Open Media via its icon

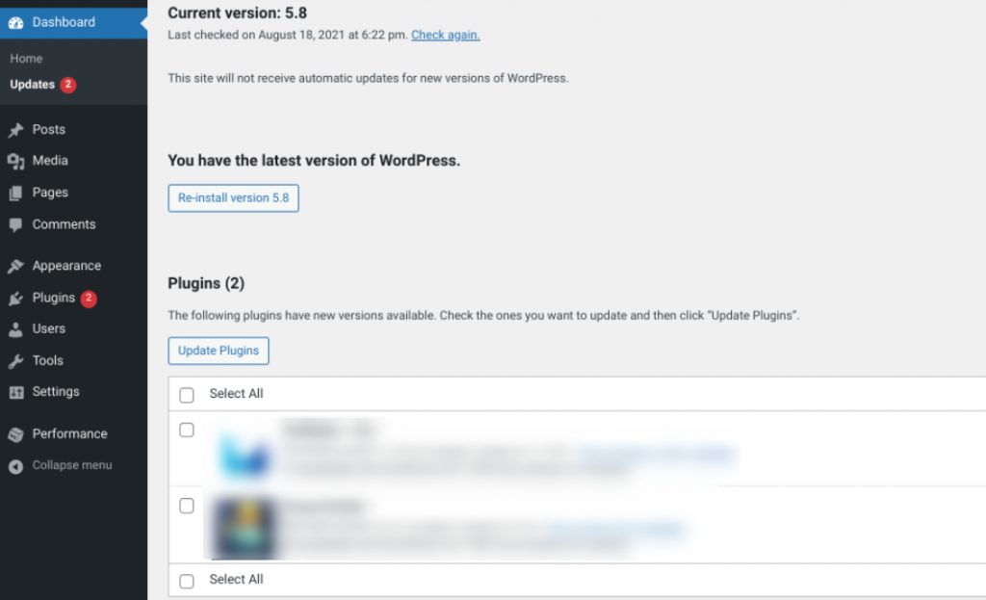(x=15, y=161)
